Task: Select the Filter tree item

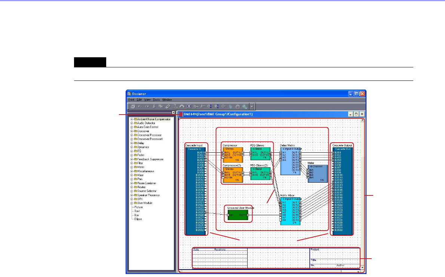Action: coord(140,163)
